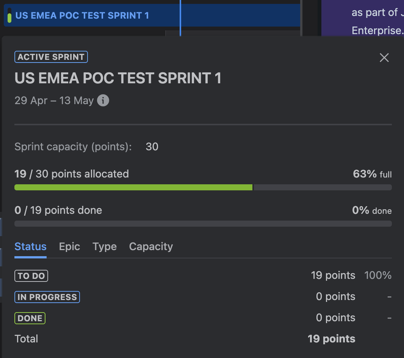Show the Capacity tab

[151, 247]
